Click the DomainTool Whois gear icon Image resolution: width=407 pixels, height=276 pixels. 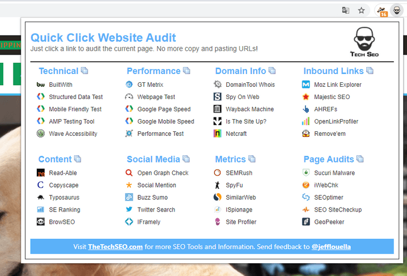click(x=217, y=85)
